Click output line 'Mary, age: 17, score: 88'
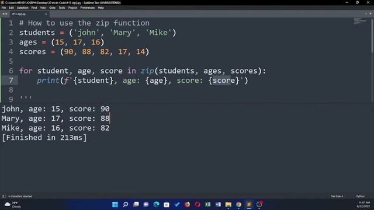This screenshot has width=374, height=210. [56, 118]
